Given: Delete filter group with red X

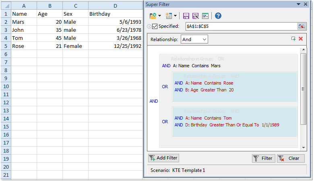Looking at the screenshot, I should (301, 39).
